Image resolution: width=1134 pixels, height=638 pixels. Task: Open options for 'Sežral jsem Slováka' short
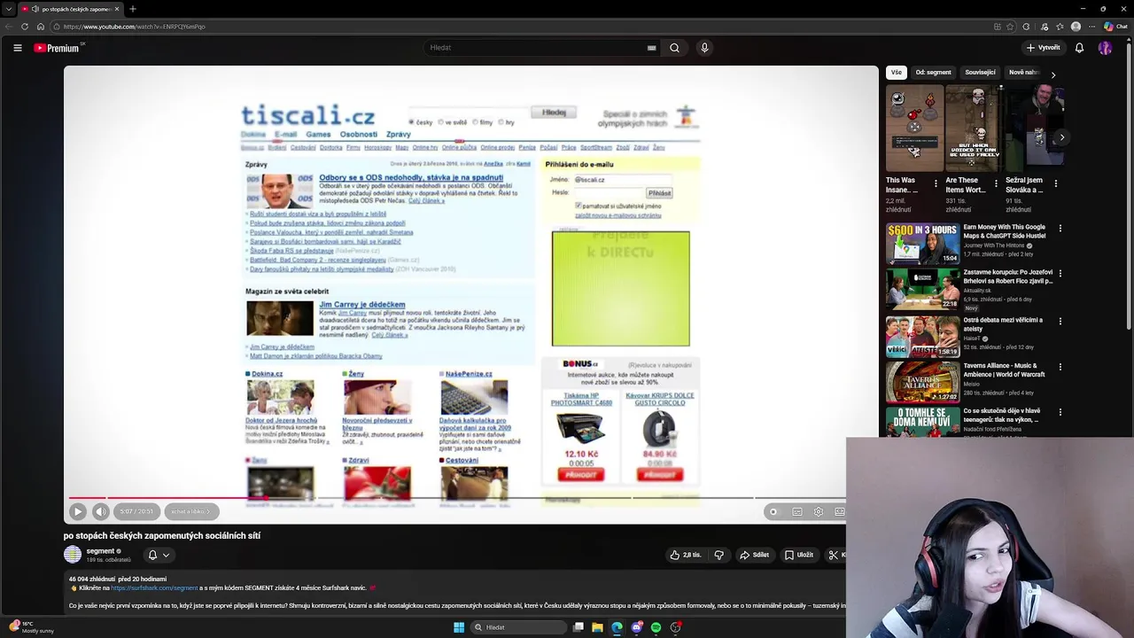(1055, 183)
